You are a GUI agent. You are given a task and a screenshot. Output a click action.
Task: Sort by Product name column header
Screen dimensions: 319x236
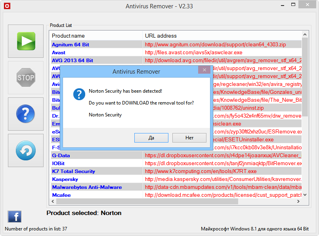coord(96,36)
